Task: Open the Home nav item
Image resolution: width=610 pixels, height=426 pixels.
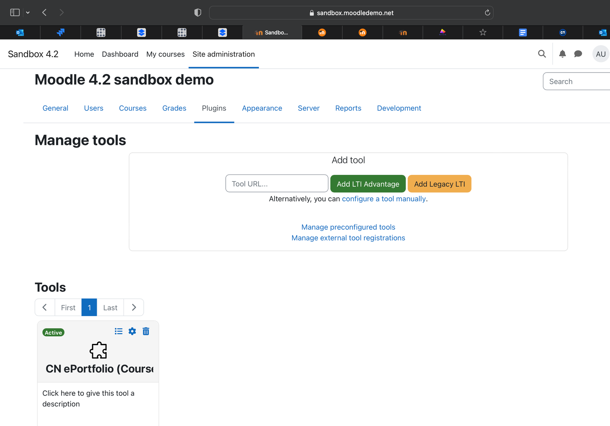Action: point(84,54)
